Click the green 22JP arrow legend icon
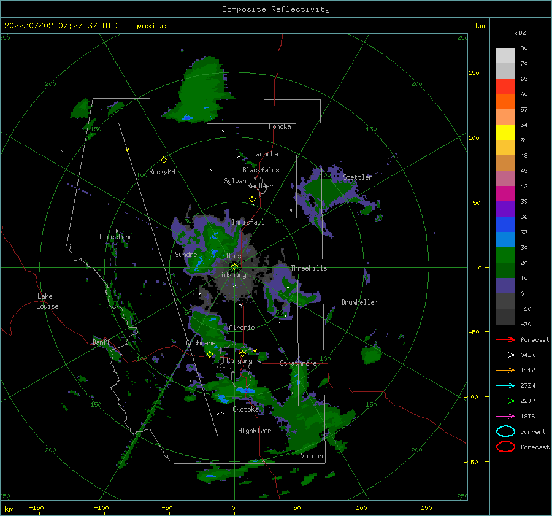The width and height of the screenshot is (552, 516). (505, 401)
